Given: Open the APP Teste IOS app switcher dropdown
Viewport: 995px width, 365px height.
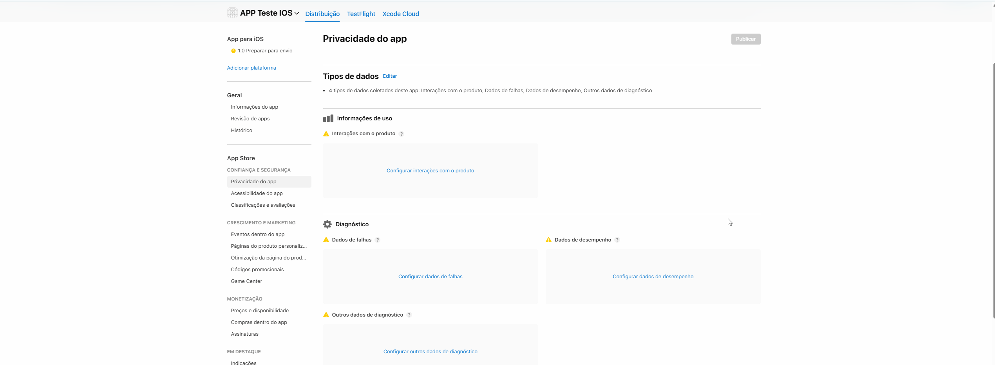Looking at the screenshot, I should 297,13.
